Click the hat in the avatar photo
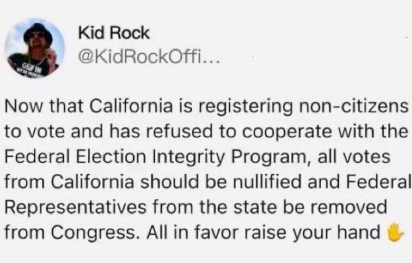412x263 pixels. 38,32
